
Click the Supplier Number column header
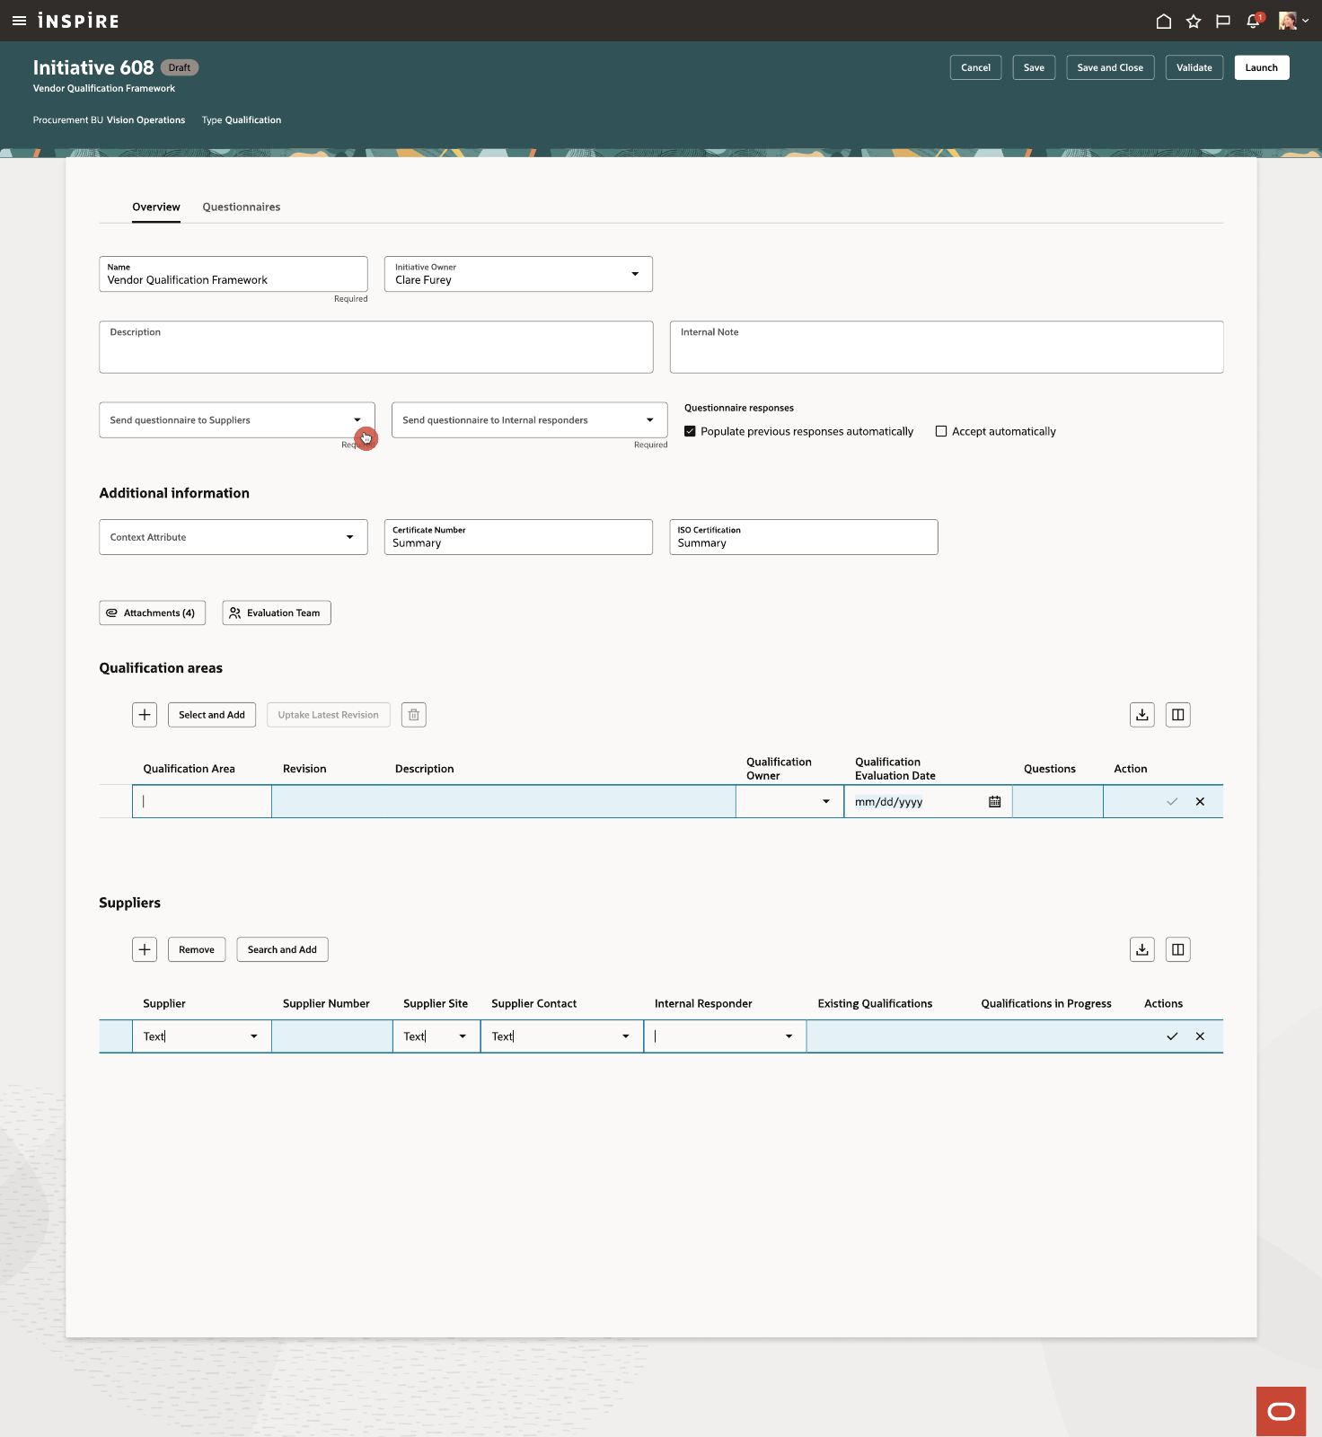tap(326, 1003)
